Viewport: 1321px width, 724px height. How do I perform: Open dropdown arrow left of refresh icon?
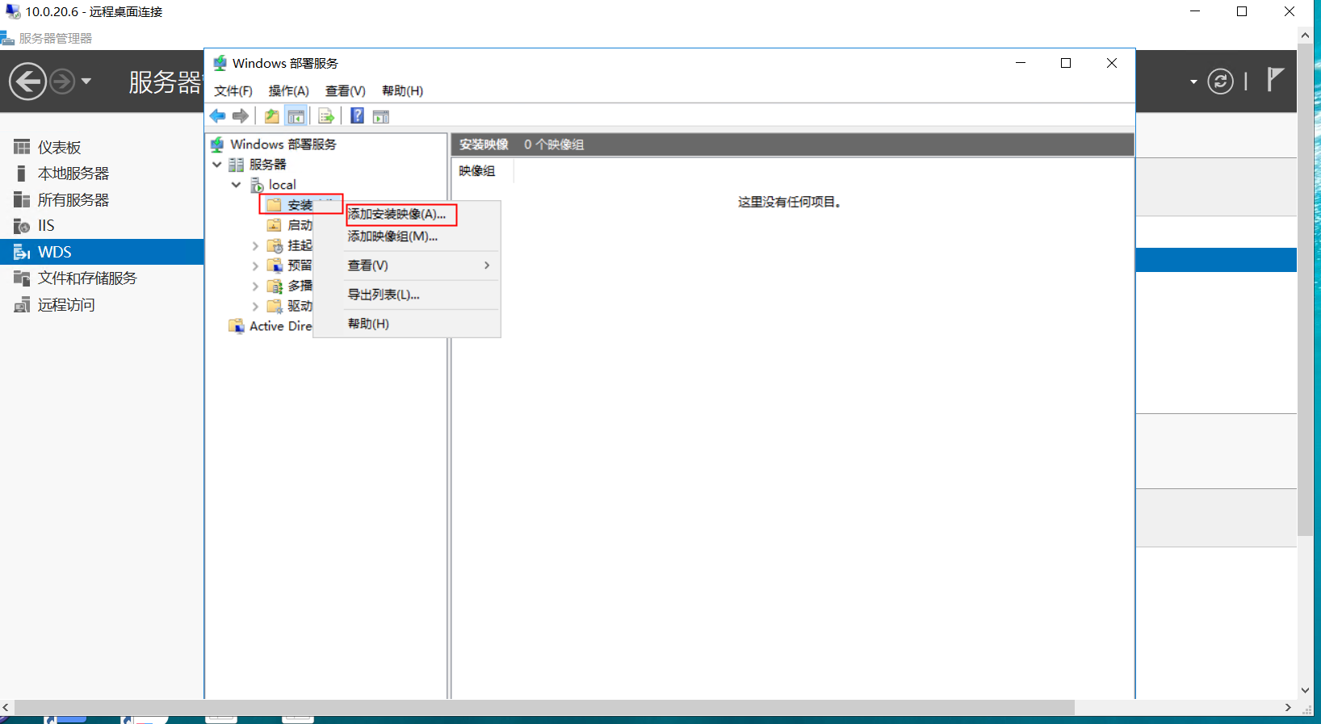(x=1193, y=82)
